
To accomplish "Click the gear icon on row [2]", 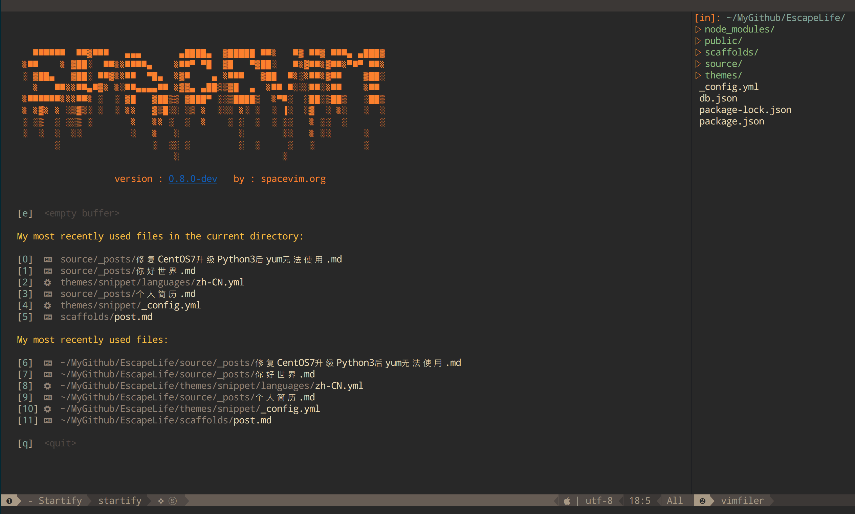I will 48,282.
